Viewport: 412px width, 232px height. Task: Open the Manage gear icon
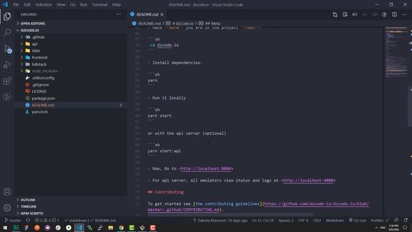pos(7,208)
